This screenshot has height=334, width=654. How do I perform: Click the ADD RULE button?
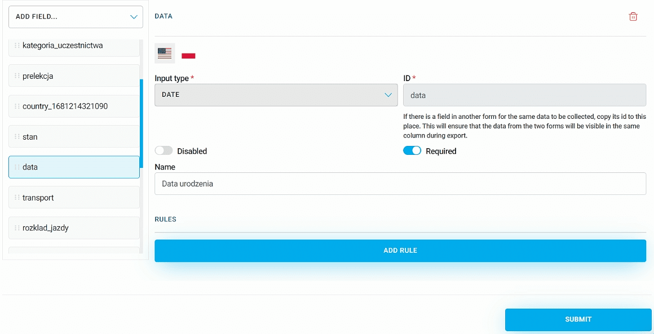click(x=400, y=251)
